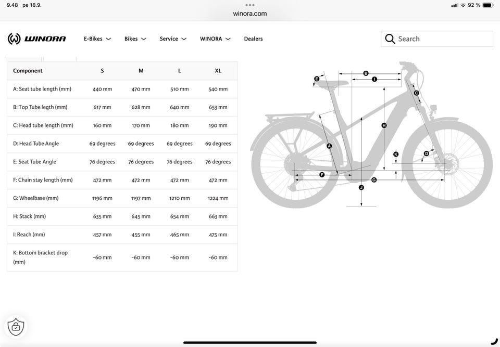This screenshot has width=500, height=347.
Task: Click the 'C: Head tube length (mm)' label
Action: 43,125
